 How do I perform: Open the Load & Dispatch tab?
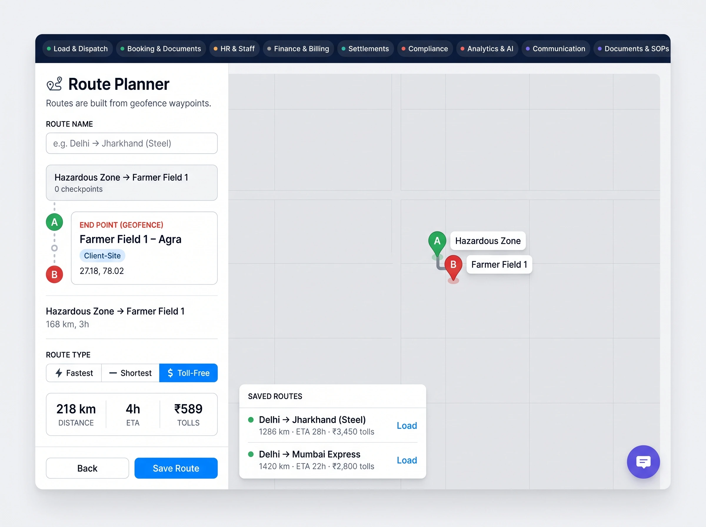[x=78, y=49]
